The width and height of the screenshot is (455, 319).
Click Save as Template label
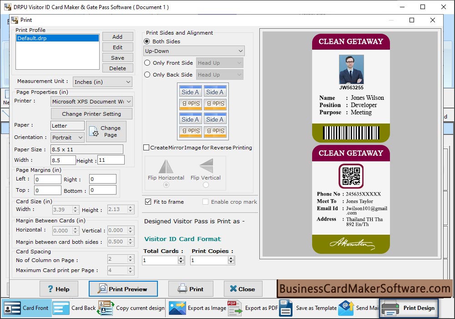click(x=316, y=308)
